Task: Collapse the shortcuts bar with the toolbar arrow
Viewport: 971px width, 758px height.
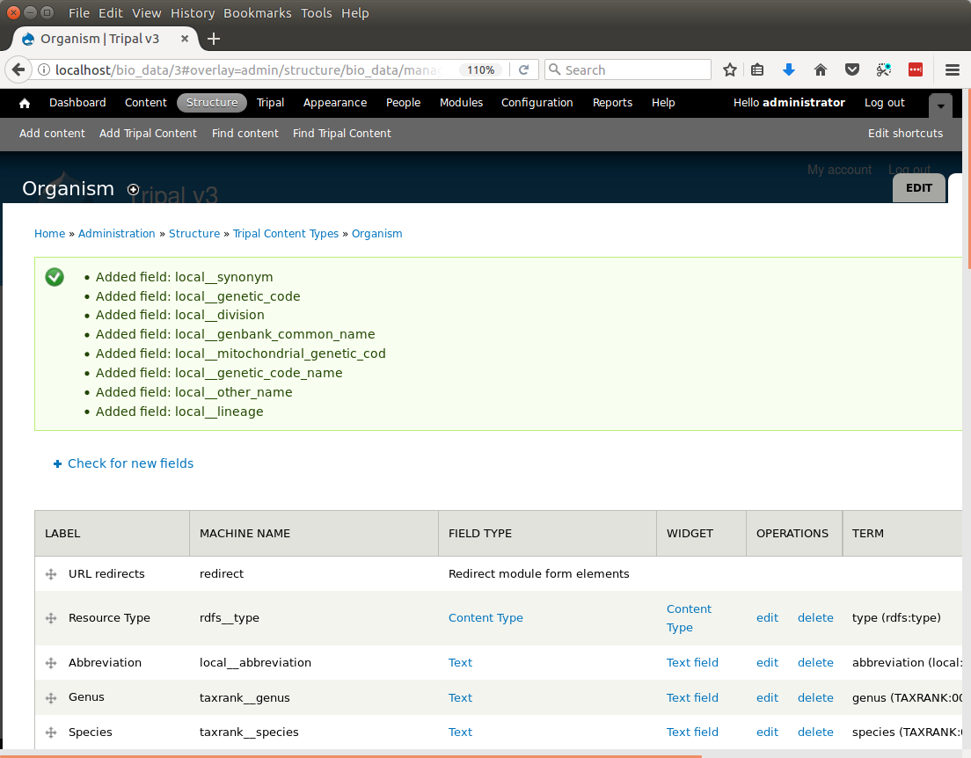Action: click(x=940, y=106)
